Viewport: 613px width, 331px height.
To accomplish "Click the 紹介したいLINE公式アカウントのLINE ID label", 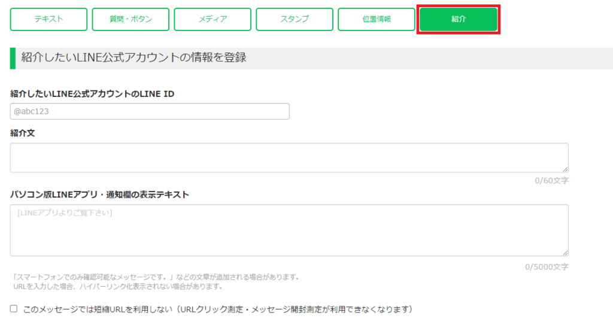I will tap(92, 94).
